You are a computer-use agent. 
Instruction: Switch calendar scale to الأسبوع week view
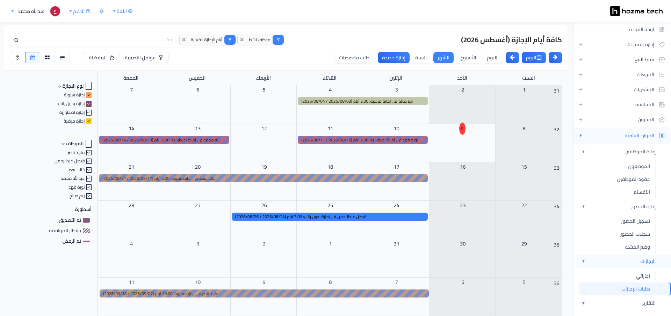(468, 58)
